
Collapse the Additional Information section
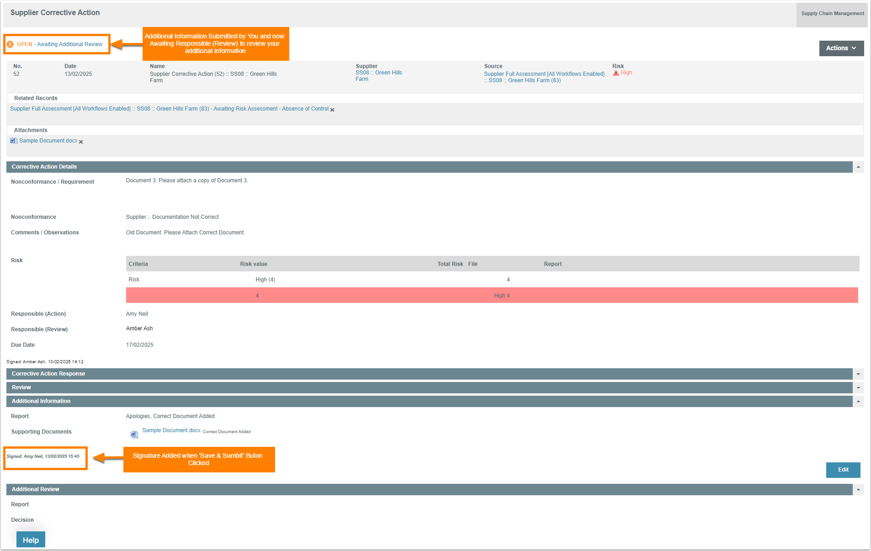pyautogui.click(x=858, y=401)
